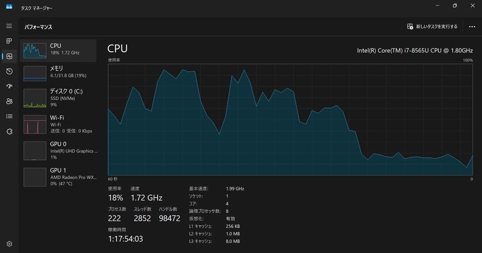Click inside the large CPU usage graph
This screenshot has width=482, height=253.
click(x=290, y=120)
